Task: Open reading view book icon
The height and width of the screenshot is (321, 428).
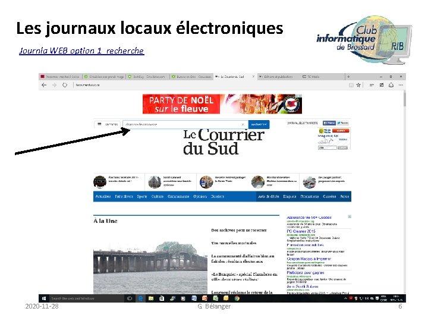Action: tap(351, 85)
